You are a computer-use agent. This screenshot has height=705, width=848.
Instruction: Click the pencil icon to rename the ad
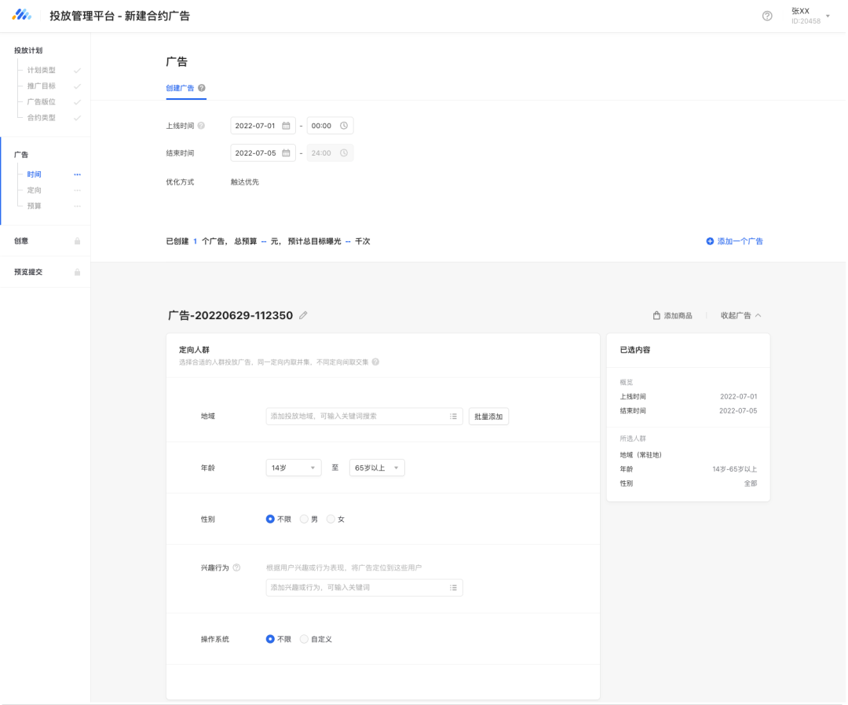(304, 315)
